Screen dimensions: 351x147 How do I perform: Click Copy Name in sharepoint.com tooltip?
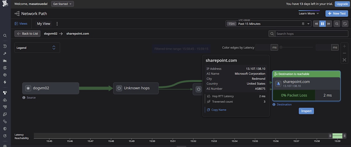(216, 110)
